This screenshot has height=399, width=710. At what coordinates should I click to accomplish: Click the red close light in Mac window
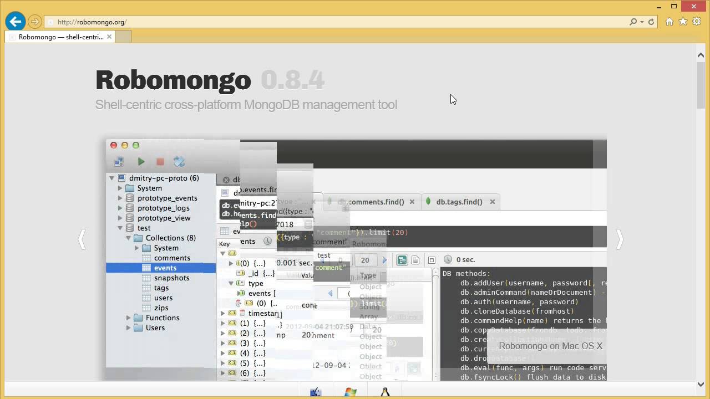click(114, 145)
